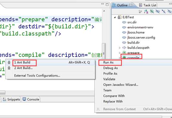Click the Console monitor icon
The width and height of the screenshot is (172, 118).
pos(24,99)
